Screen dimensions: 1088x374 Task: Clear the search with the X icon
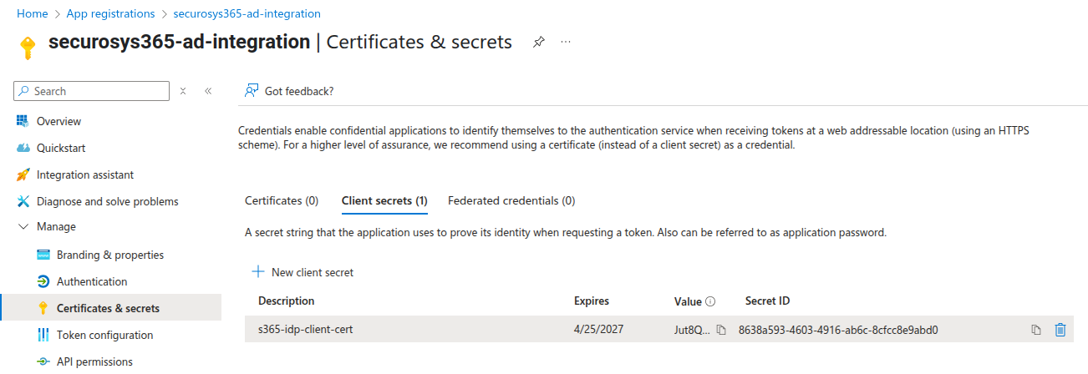point(183,91)
